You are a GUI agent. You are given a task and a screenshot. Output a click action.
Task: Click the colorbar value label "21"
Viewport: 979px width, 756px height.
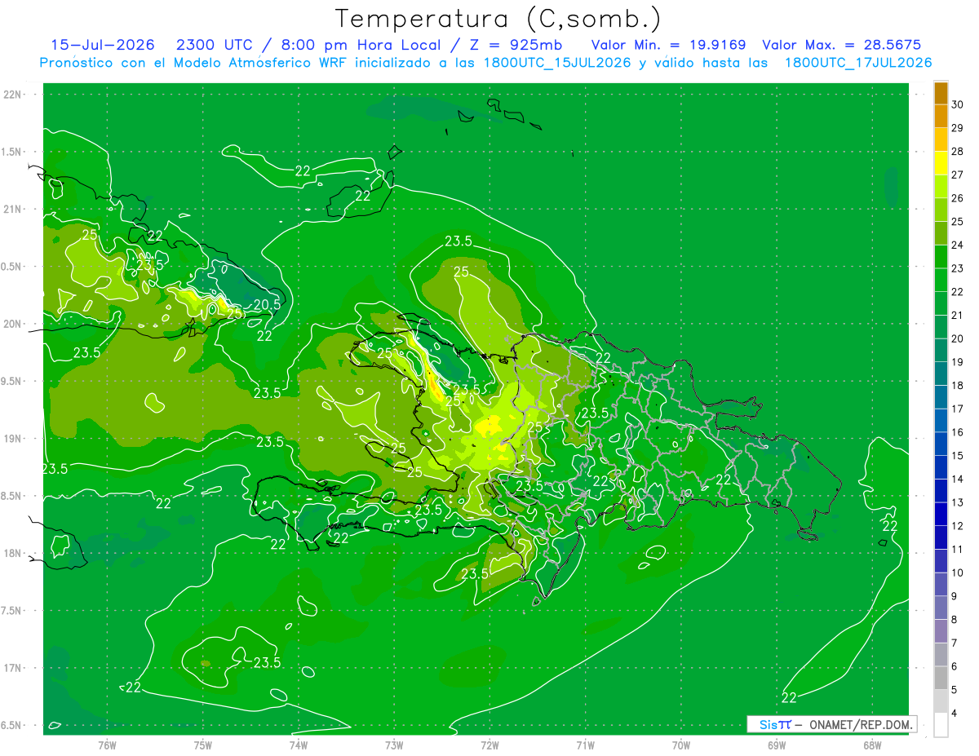[957, 316]
